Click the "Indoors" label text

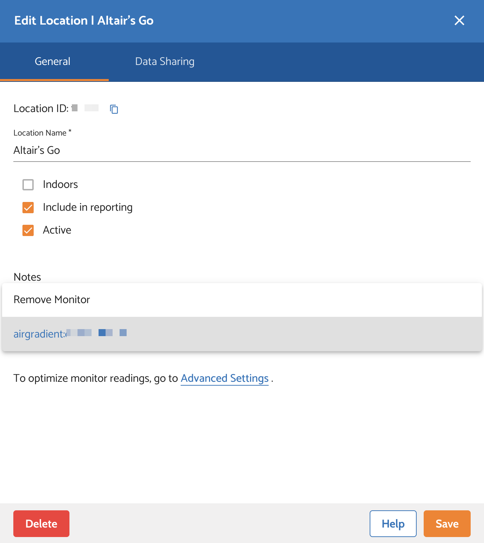(x=60, y=184)
